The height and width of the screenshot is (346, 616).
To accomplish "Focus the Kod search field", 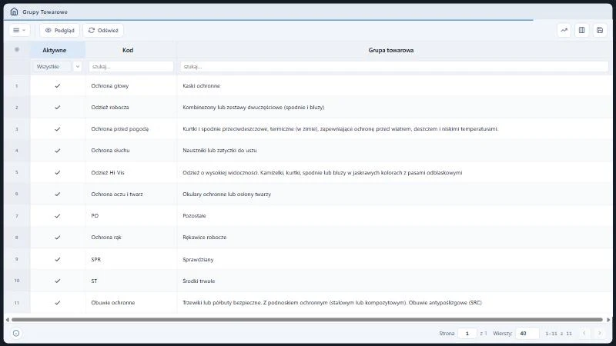I will [x=131, y=67].
